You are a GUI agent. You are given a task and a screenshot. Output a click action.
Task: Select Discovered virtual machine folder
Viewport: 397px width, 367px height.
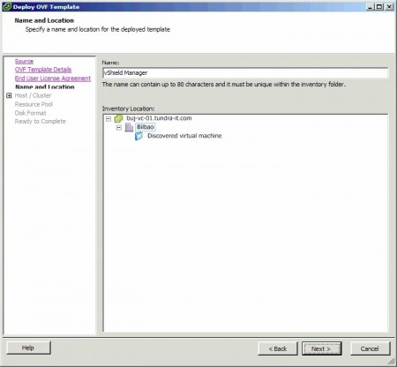pyautogui.click(x=184, y=136)
